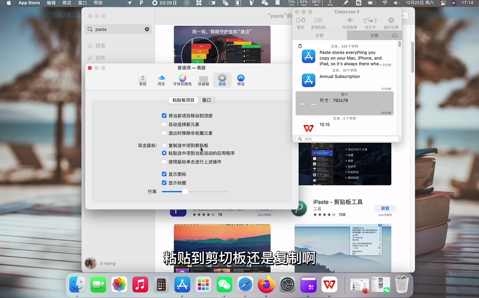Select the Annual Subscription clip
The width and height of the screenshot is (479, 298).
click(x=344, y=79)
